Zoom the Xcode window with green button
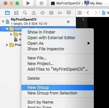109x108 pixels. 17,3
